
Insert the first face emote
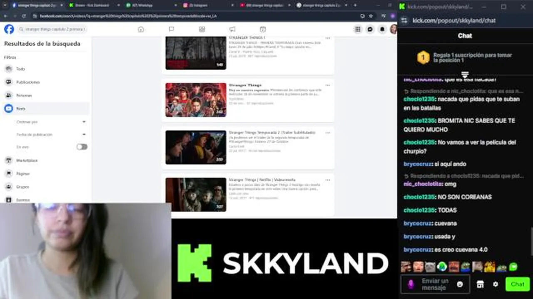(x=406, y=267)
